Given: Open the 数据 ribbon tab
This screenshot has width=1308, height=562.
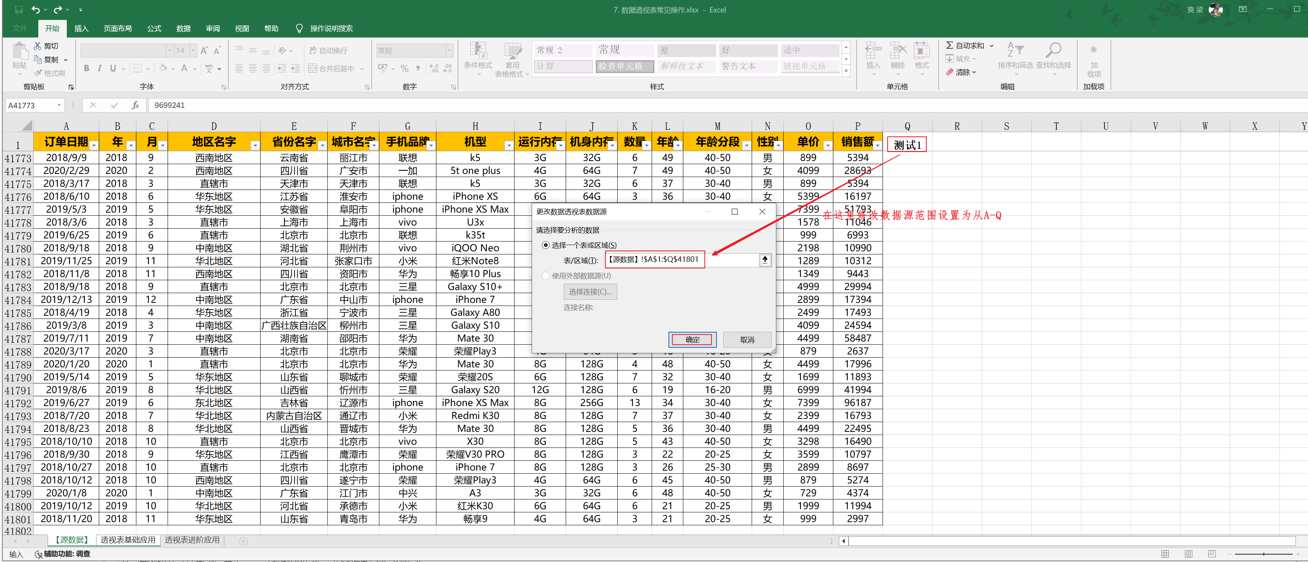Looking at the screenshot, I should point(183,29).
